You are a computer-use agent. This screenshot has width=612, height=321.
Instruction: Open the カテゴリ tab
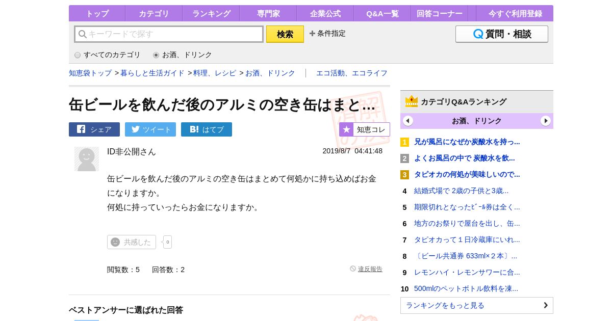[x=154, y=13]
